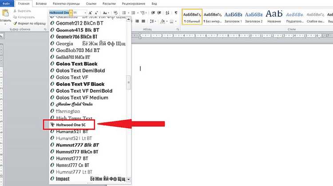Select the Golos Text DemiBold font
The image size is (333, 186).
coord(88,71)
